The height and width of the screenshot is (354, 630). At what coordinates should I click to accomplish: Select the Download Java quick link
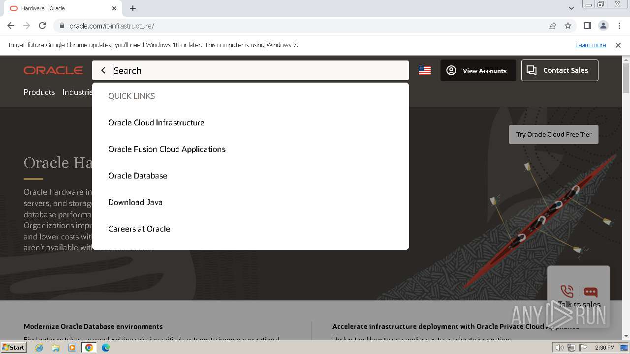tap(135, 202)
